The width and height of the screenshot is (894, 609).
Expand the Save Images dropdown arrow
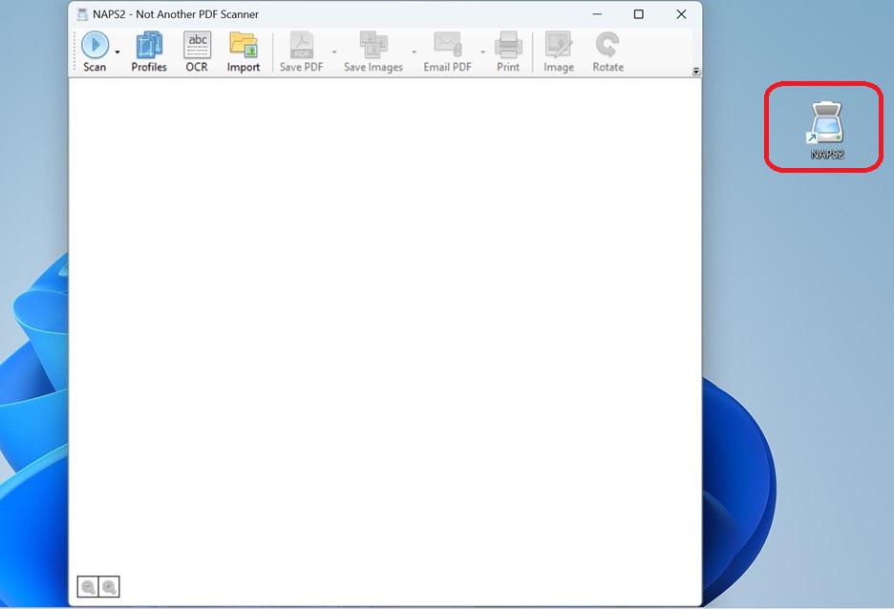coord(414,52)
